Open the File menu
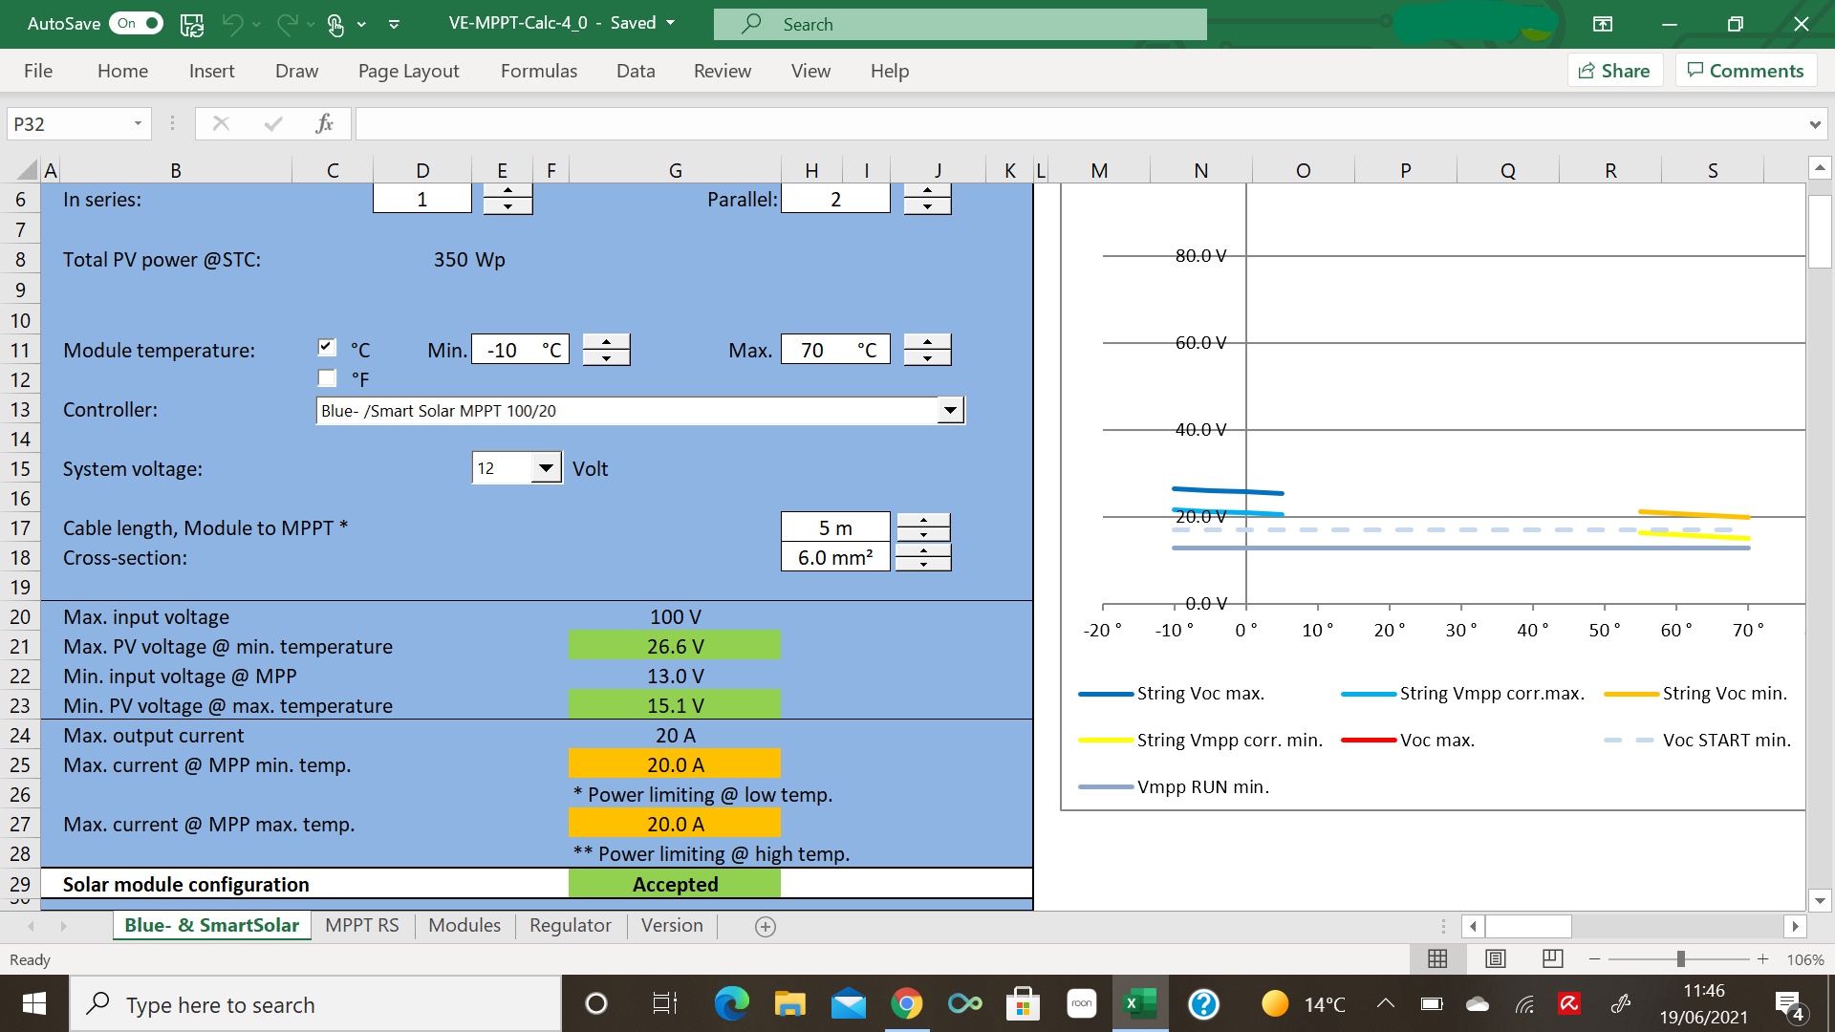 (38, 71)
